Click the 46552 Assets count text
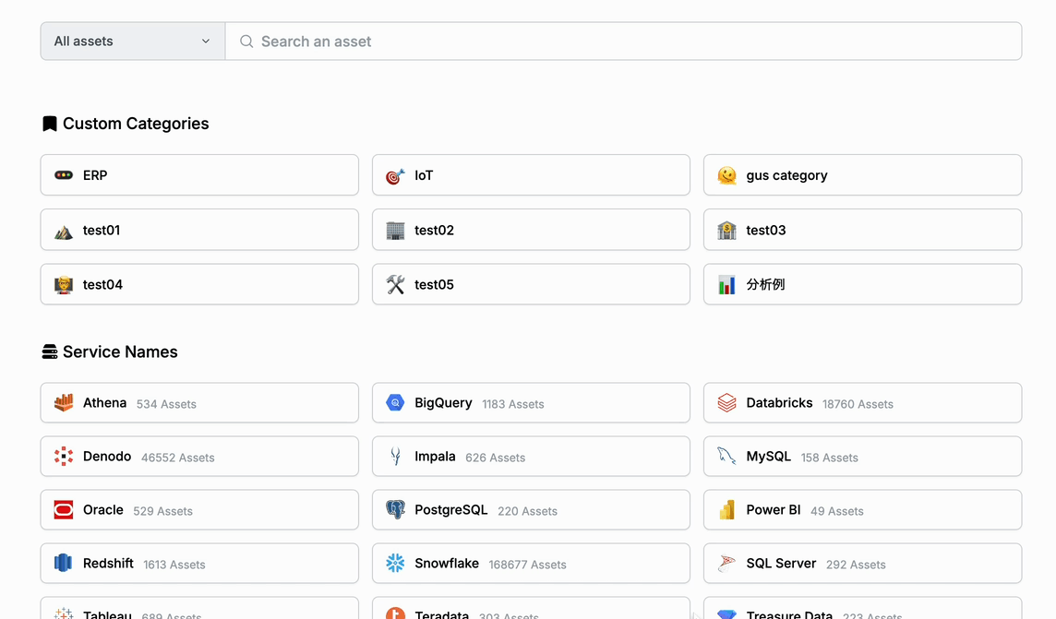The height and width of the screenshot is (619, 1056). point(178,458)
